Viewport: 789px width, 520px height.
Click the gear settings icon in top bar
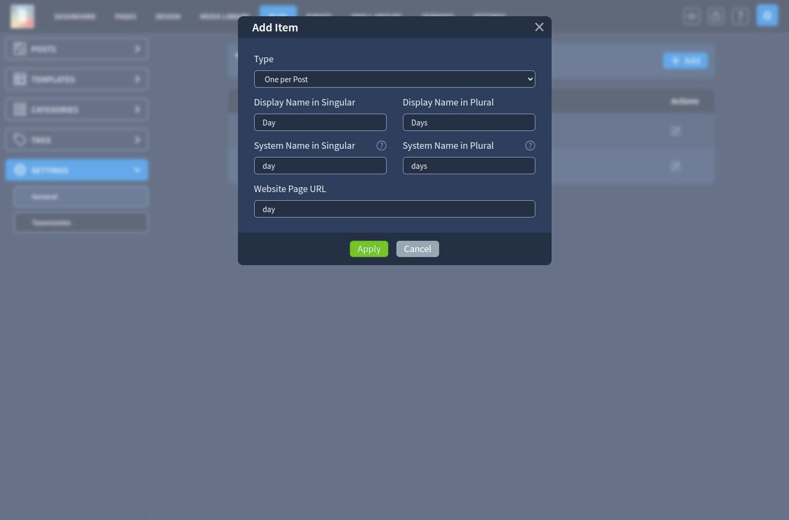coord(767,16)
